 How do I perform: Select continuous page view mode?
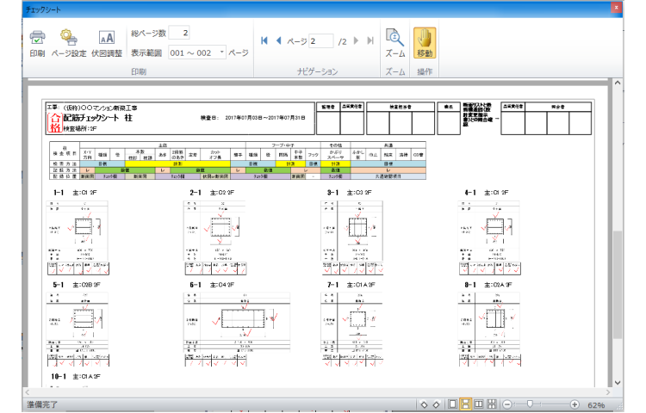[x=465, y=404]
